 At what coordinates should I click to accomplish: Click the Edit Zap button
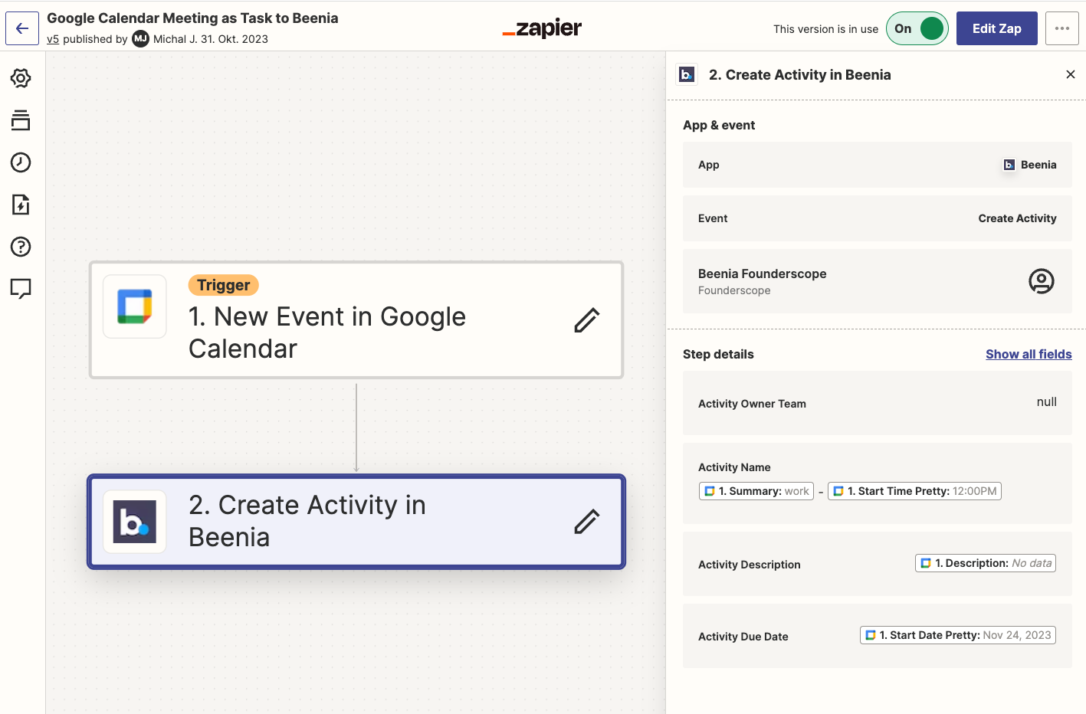(996, 28)
